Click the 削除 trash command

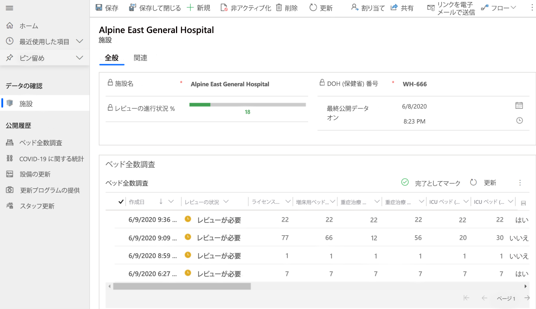(x=287, y=8)
